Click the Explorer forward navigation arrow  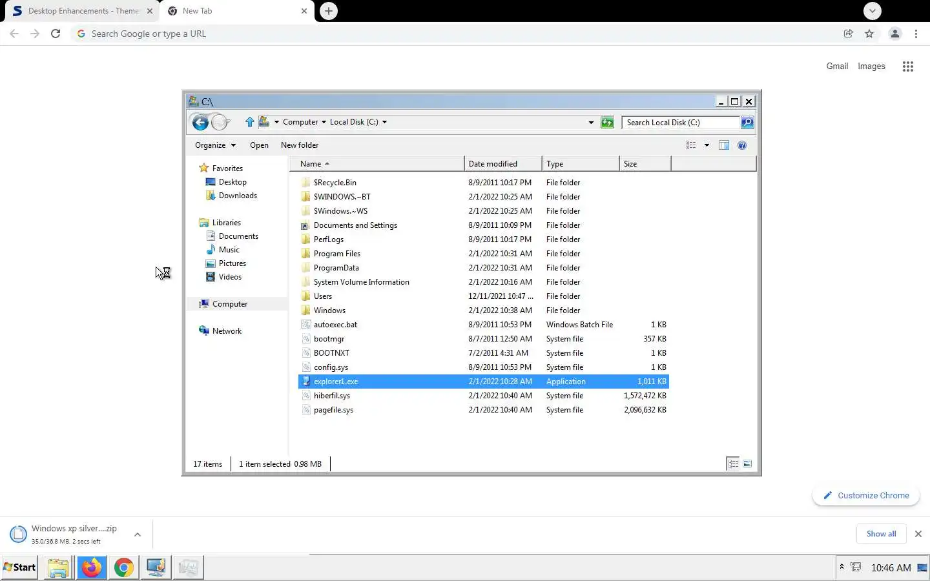(220, 122)
